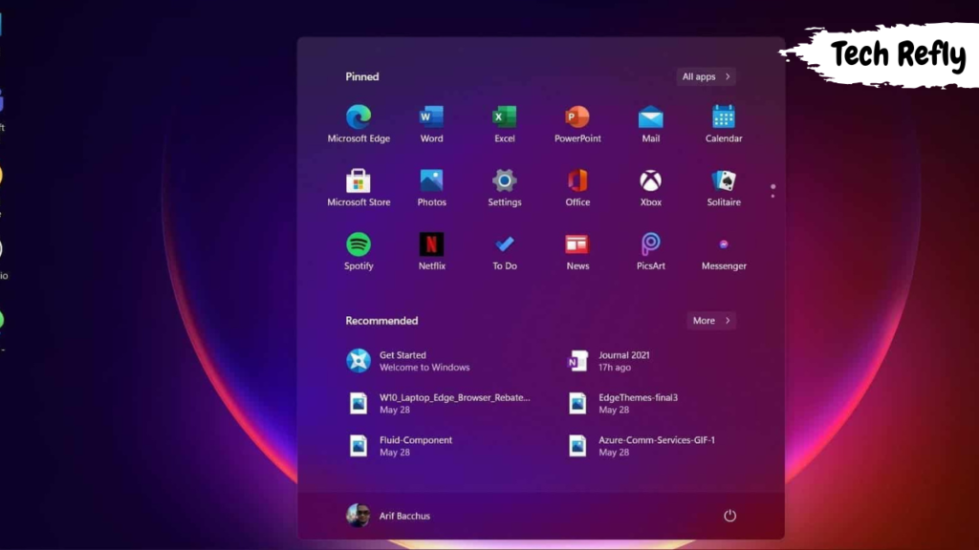This screenshot has width=979, height=550.
Task: Launch the Calendar app
Action: tap(724, 124)
